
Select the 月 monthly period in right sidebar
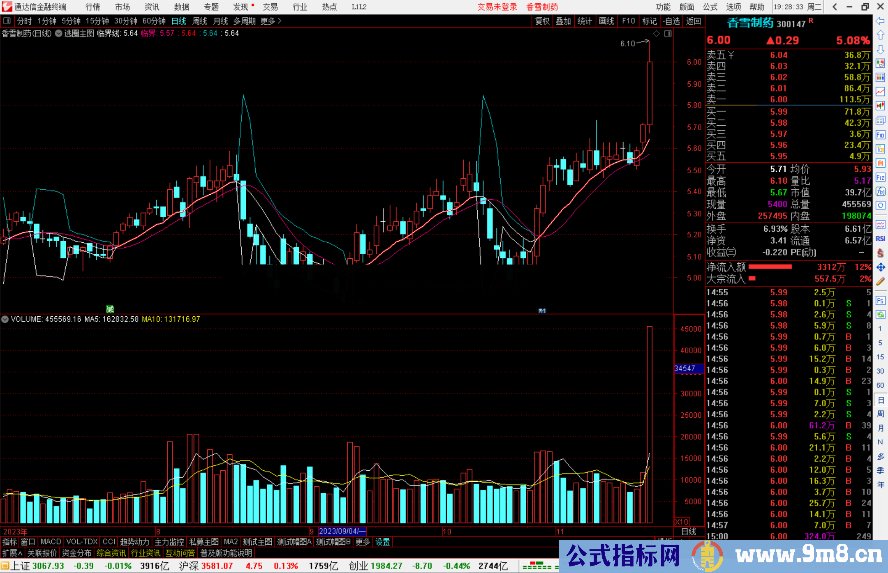(880, 428)
